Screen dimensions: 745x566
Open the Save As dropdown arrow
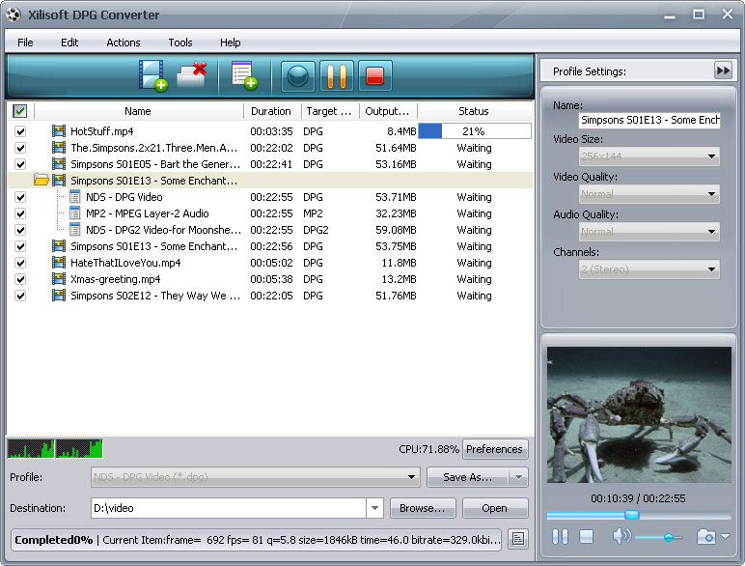tap(518, 477)
